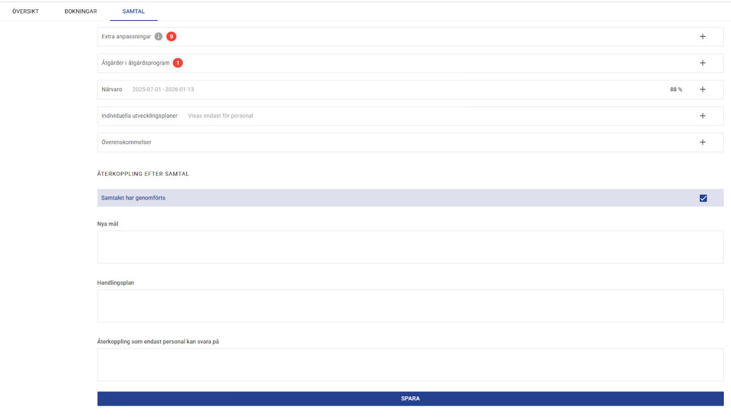Viewport: 731px width, 418px height.
Task: Click the Överenskommelser row title
Action: click(126, 142)
